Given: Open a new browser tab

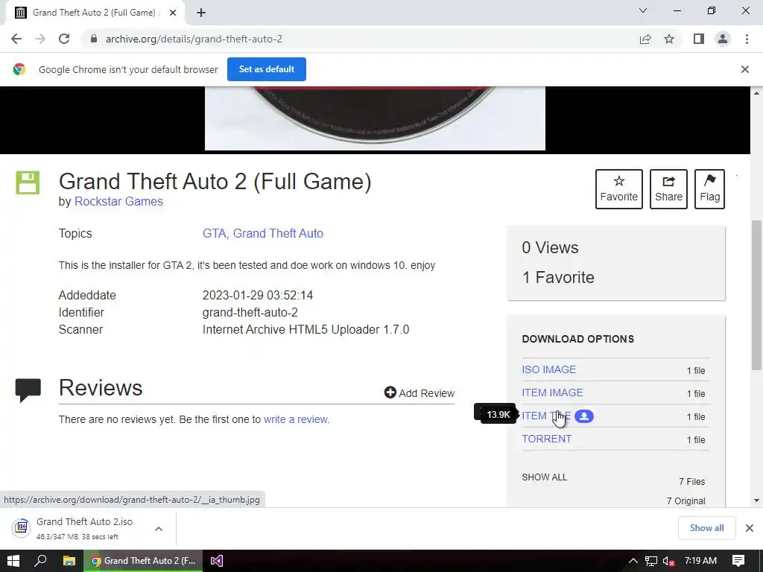Looking at the screenshot, I should click(201, 13).
